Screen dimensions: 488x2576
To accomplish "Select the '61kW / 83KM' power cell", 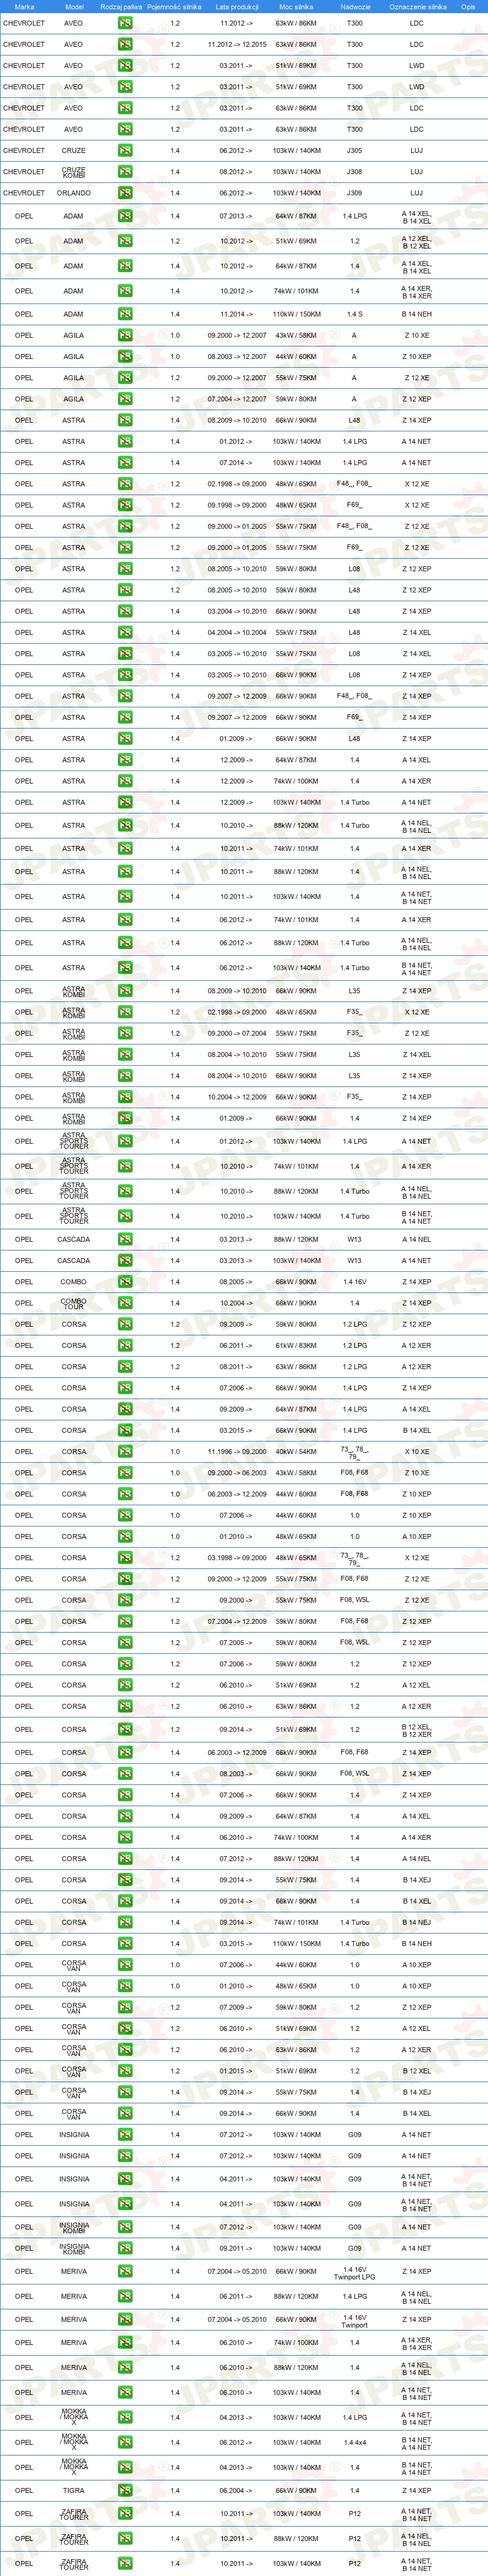I will click(x=296, y=1345).
